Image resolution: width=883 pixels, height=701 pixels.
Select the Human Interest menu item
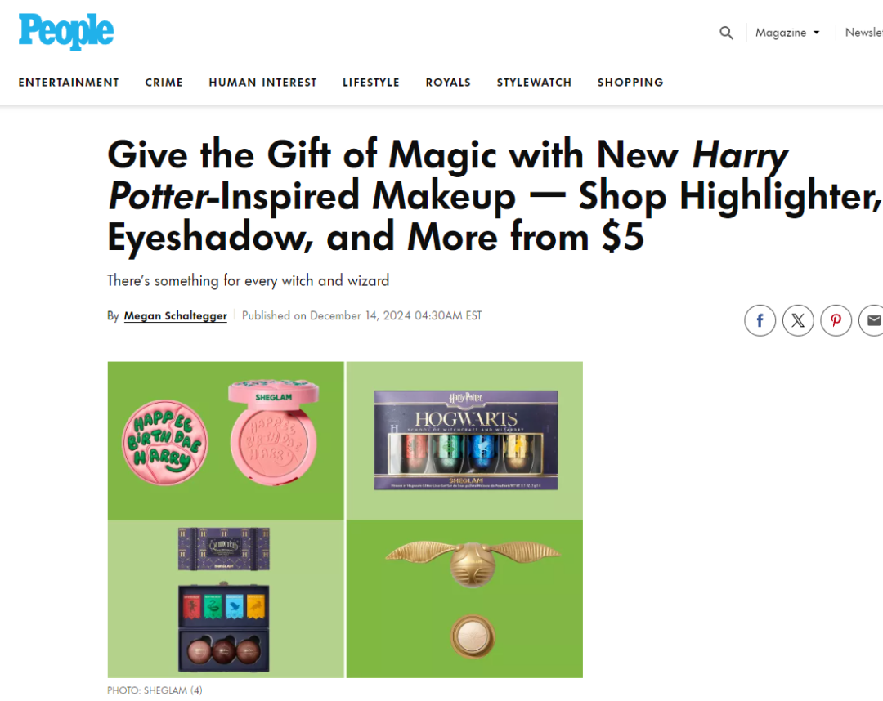[x=263, y=83]
